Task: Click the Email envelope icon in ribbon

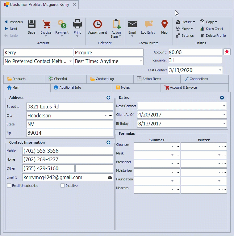Action: (132, 24)
